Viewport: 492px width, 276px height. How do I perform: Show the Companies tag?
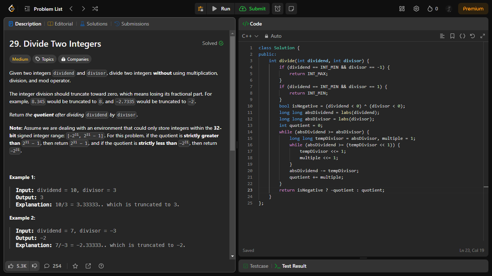(75, 59)
